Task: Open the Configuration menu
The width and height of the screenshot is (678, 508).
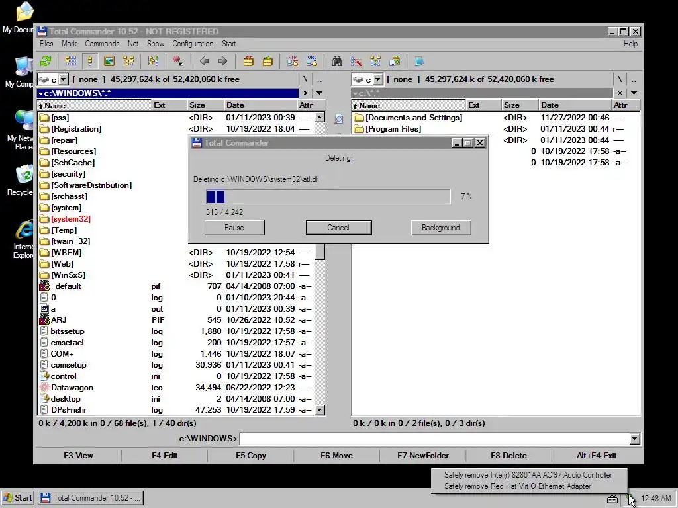Action: coord(193,44)
